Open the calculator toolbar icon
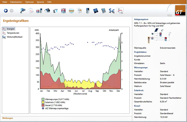This screenshot has width=187, height=122. point(104,11)
